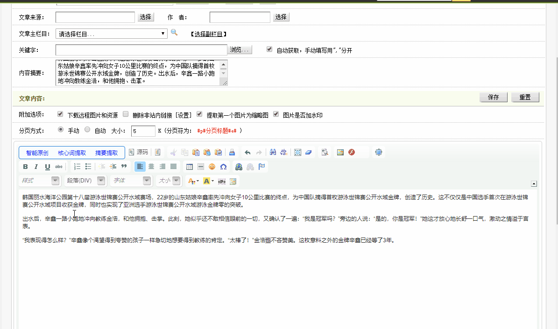Collapse editor toolbar arrow
The width and height of the screenshot is (558, 329).
[x=534, y=183]
